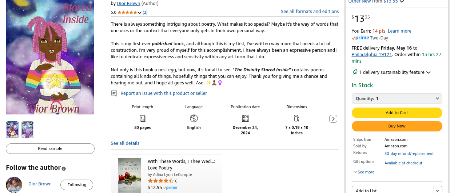The image size is (450, 193).
Task: Click Dior Brown's author profile photo
Action: tap(14, 185)
